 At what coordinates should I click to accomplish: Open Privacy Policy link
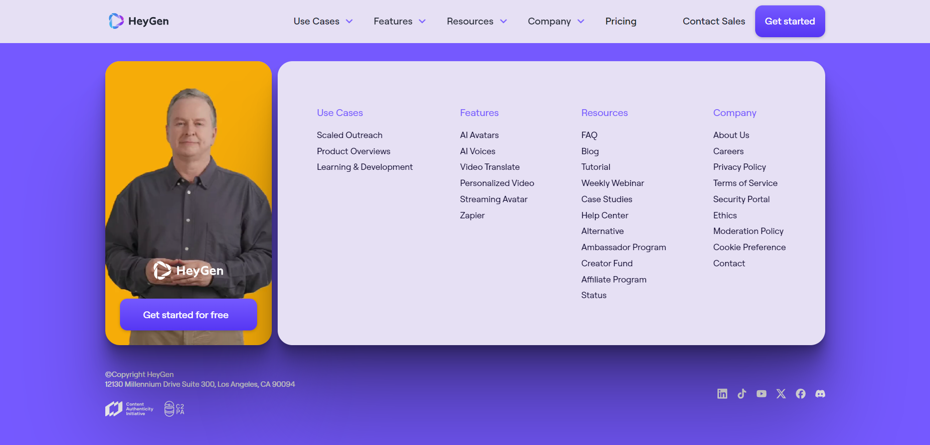click(739, 167)
